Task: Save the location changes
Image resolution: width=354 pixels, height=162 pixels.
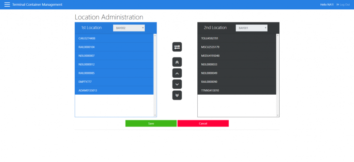Action: [151, 123]
